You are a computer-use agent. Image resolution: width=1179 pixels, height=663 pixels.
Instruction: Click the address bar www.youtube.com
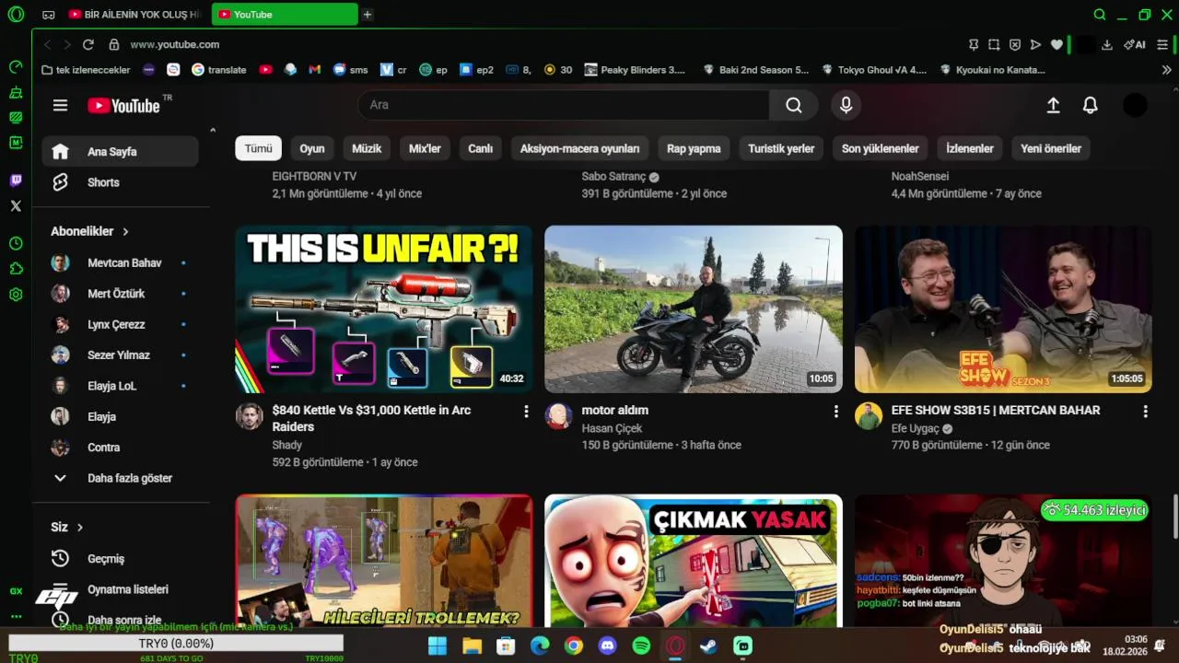point(174,44)
